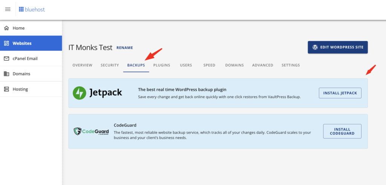Open the Settings tab
The image size is (386, 185).
[x=291, y=65]
